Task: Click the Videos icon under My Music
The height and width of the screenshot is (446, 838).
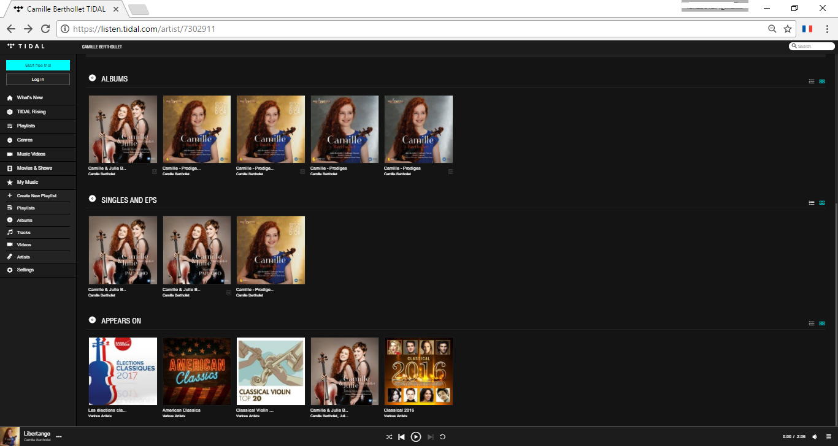Action: [10, 244]
